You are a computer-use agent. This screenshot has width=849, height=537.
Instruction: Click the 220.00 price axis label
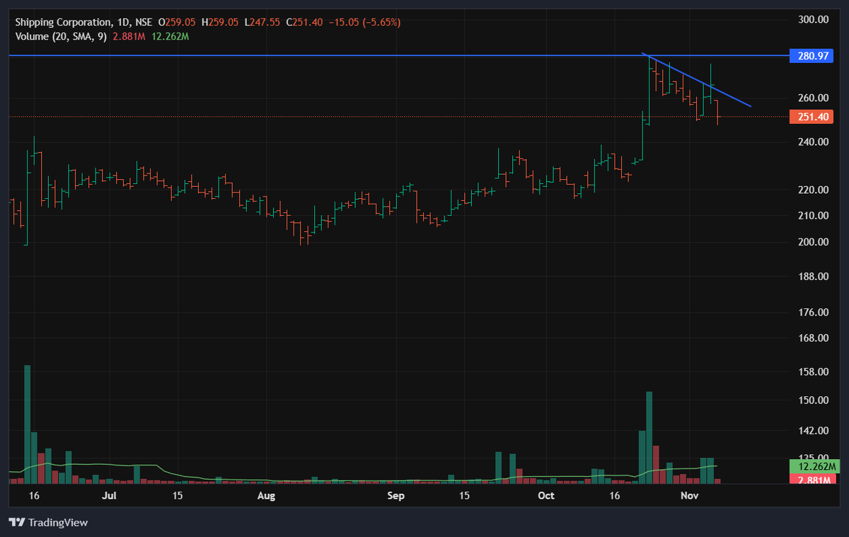(x=812, y=190)
